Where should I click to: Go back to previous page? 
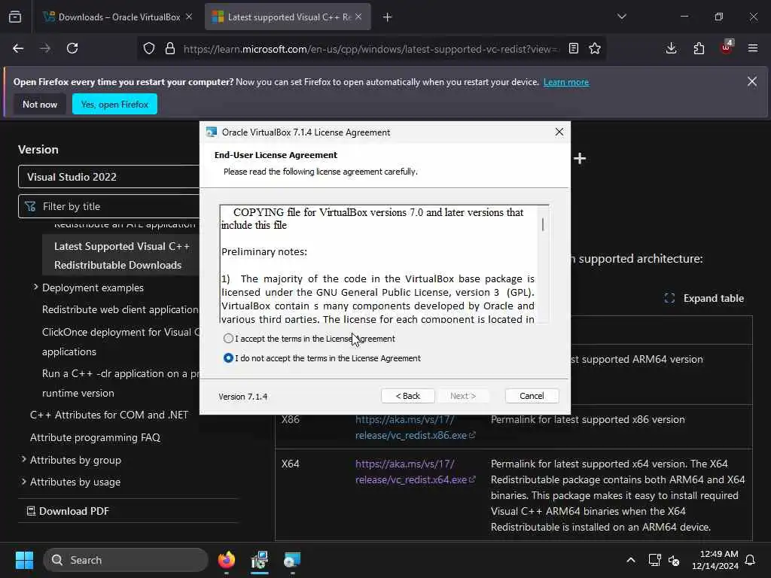(x=18, y=49)
